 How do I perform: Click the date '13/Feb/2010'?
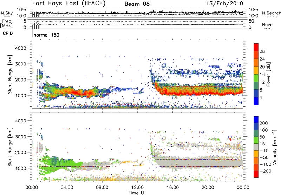coord(225,3)
